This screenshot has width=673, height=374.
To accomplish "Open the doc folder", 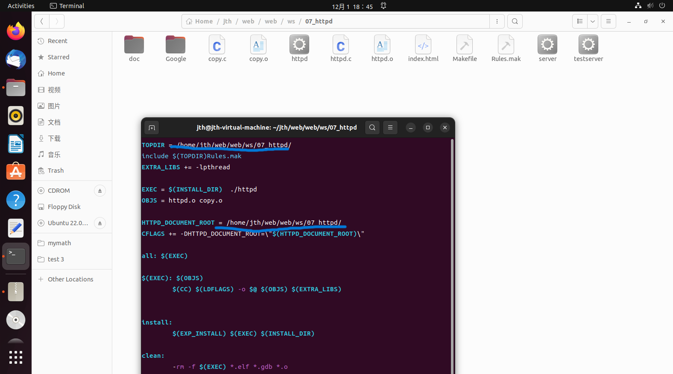I will tap(134, 49).
